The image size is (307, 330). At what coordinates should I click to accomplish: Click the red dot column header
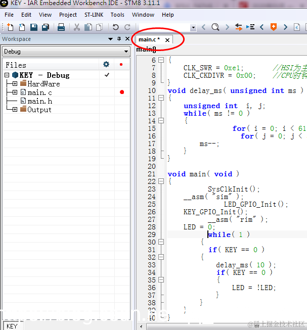(x=121, y=64)
